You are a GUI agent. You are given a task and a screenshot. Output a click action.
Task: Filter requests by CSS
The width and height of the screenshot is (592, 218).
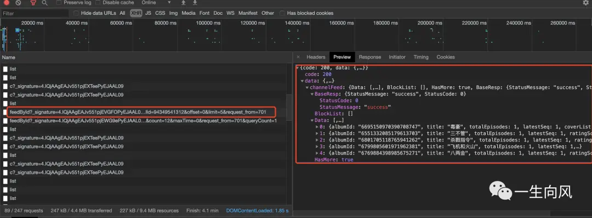(x=160, y=13)
